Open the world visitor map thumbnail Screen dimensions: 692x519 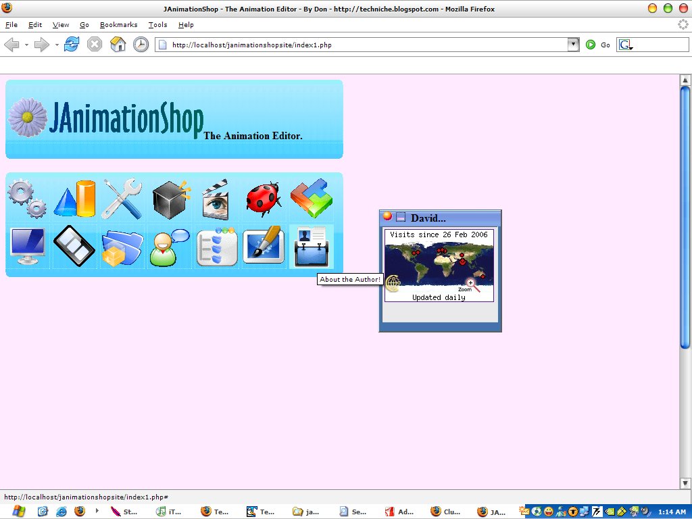coord(439,265)
